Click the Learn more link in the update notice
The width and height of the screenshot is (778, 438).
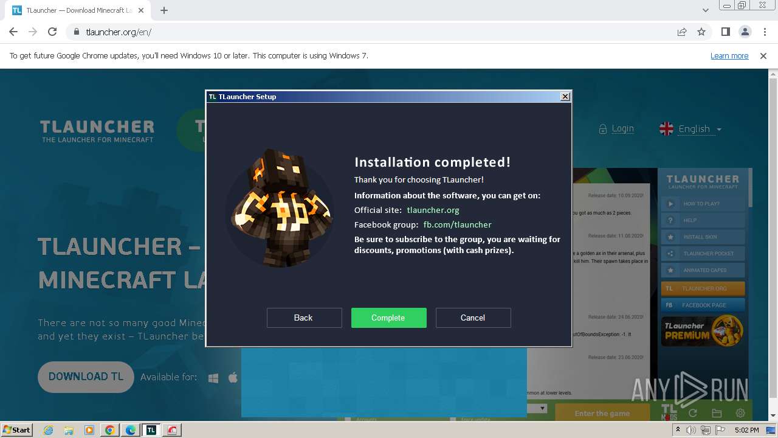(x=729, y=55)
